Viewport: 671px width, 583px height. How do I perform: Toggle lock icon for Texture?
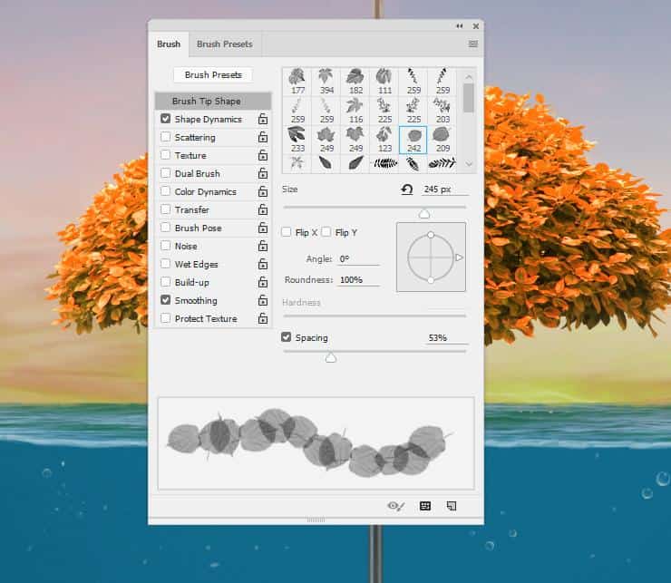[263, 155]
